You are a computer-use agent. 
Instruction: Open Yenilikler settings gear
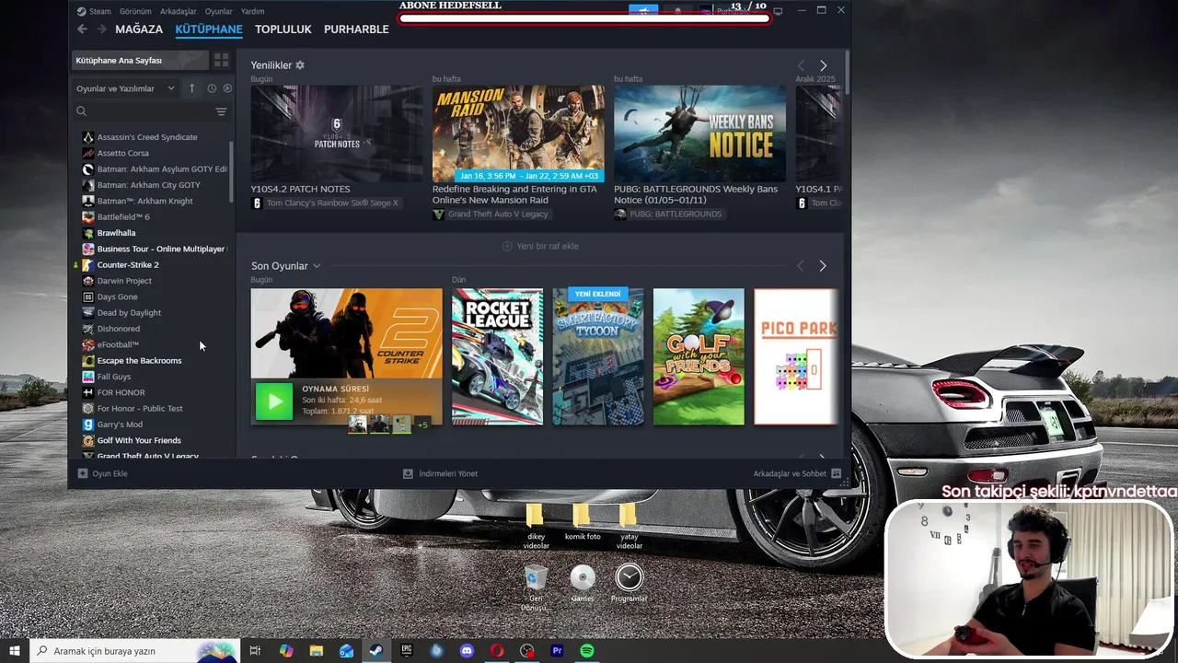pyautogui.click(x=300, y=65)
